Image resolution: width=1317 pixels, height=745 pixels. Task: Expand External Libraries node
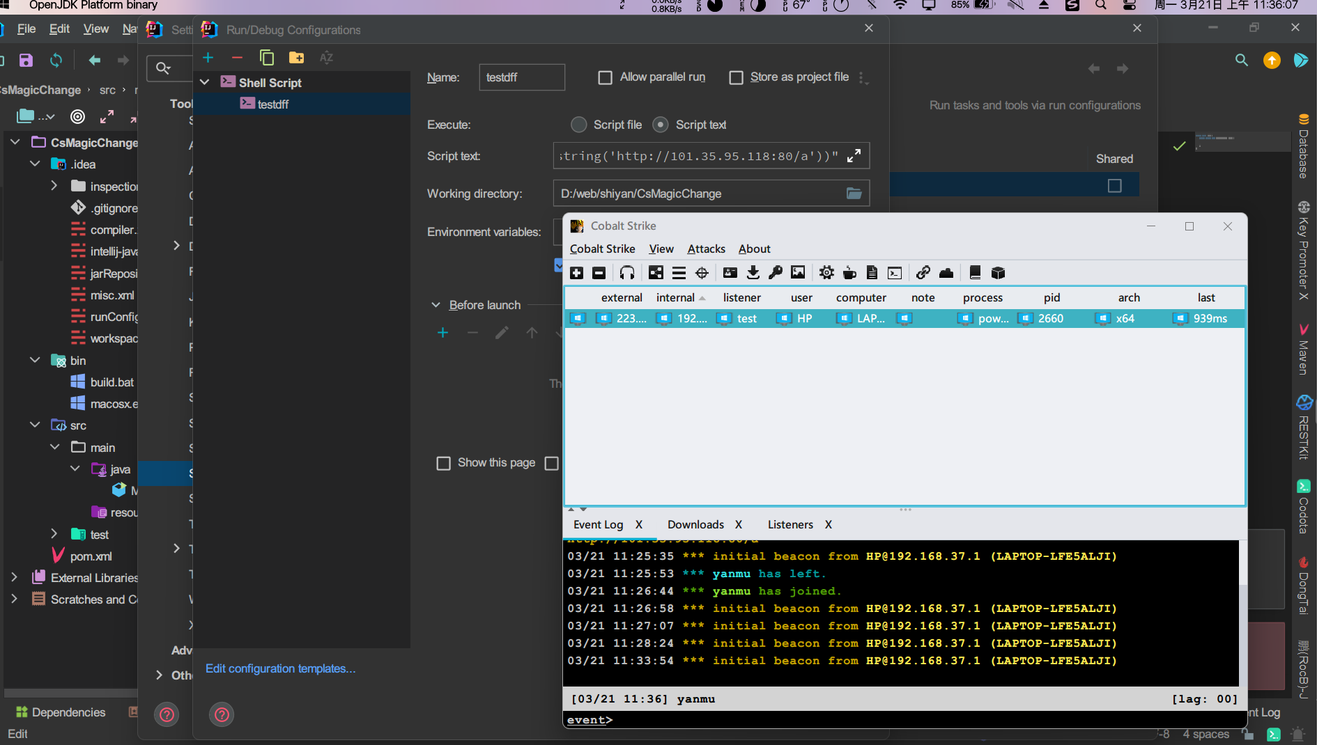pos(14,577)
